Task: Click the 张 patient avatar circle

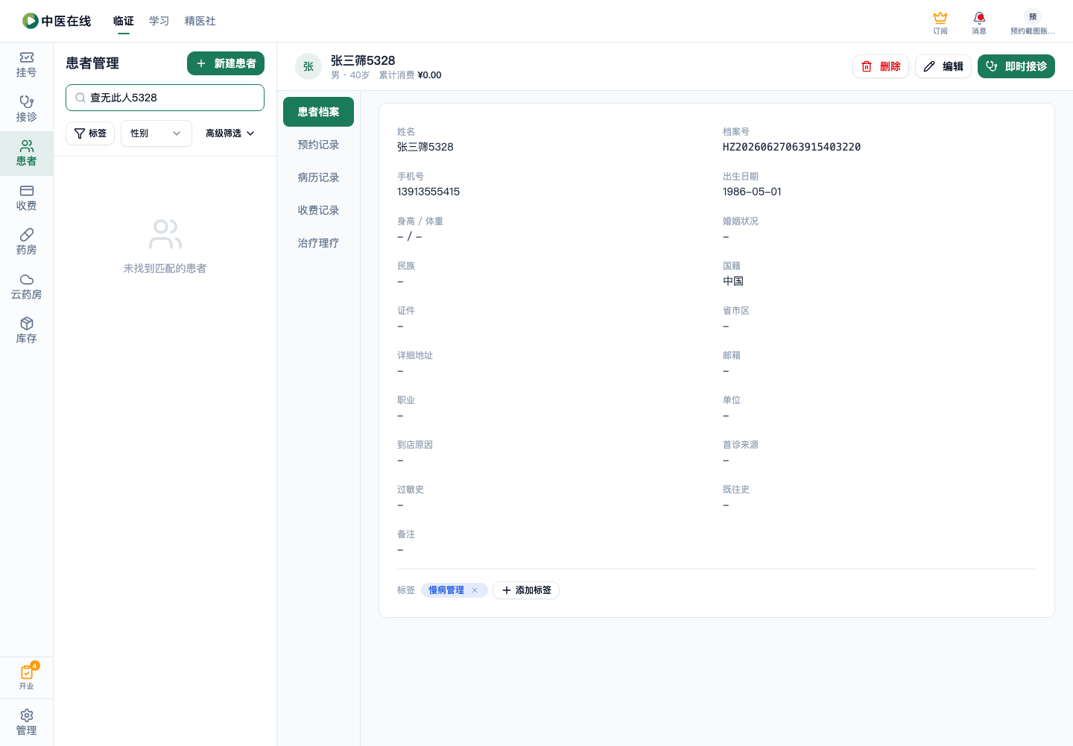Action: pyautogui.click(x=308, y=66)
